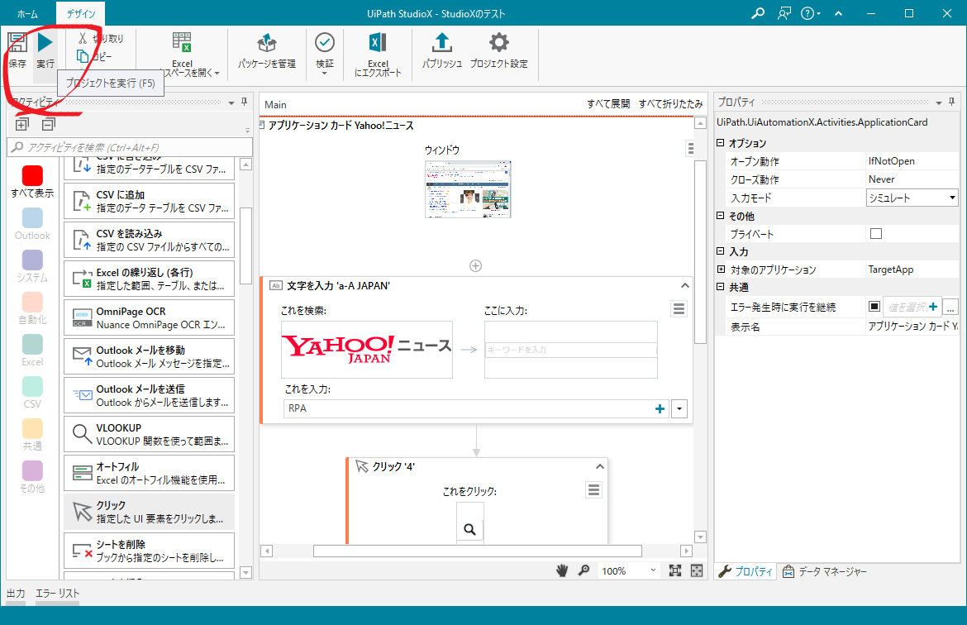The image size is (967, 625).
Task: Add an activity with the circled plus
Action: pyautogui.click(x=475, y=265)
